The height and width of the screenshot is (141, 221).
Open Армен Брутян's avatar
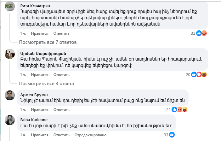coord(10,95)
